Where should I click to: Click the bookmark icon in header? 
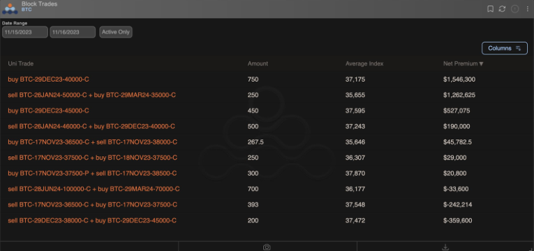(x=491, y=9)
